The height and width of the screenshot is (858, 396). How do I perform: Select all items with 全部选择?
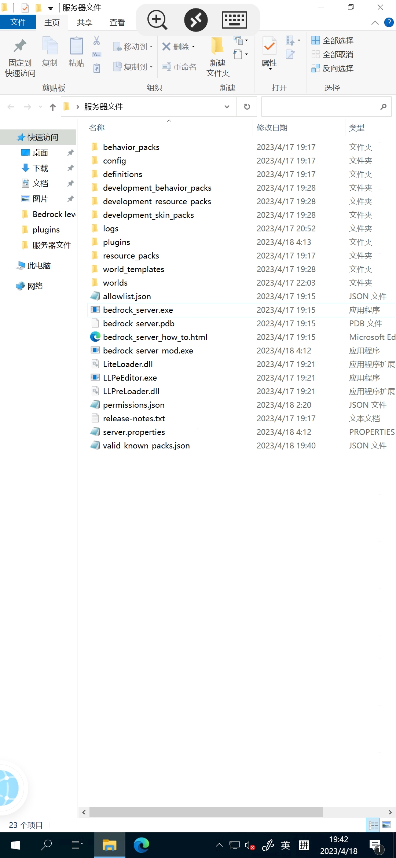click(x=333, y=40)
